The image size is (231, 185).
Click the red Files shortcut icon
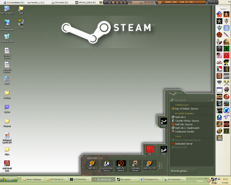(149, 149)
